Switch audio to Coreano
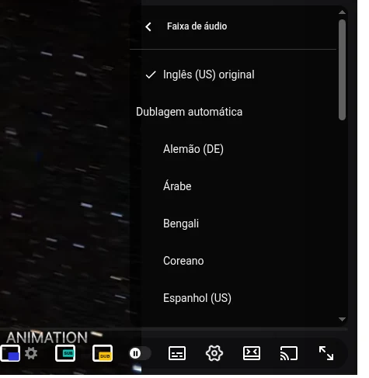The height and width of the screenshot is (378, 369). 233,261
